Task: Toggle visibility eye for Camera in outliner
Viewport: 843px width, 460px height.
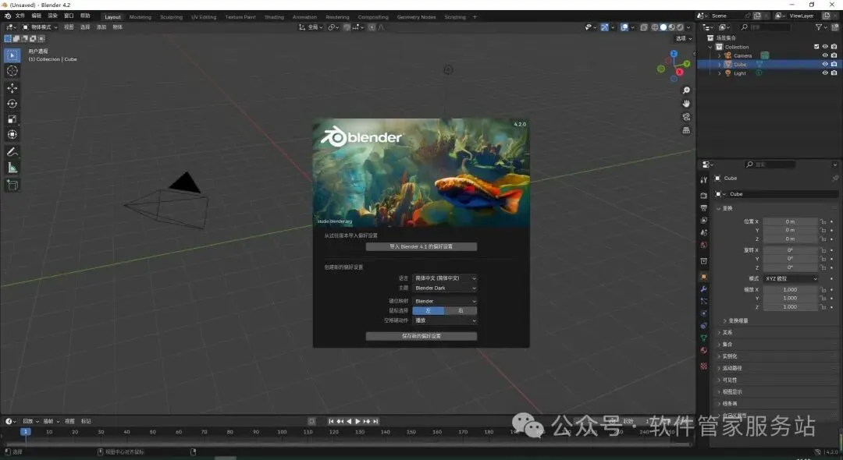Action: pos(825,55)
